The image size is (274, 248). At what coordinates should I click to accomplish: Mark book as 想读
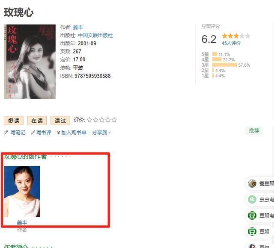tap(14, 121)
